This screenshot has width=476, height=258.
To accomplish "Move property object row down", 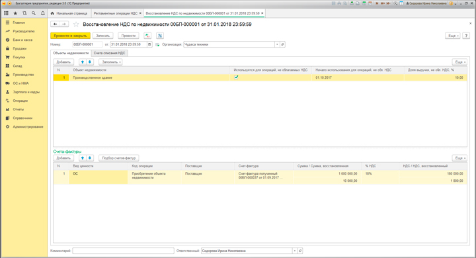I will pyautogui.click(x=90, y=62).
